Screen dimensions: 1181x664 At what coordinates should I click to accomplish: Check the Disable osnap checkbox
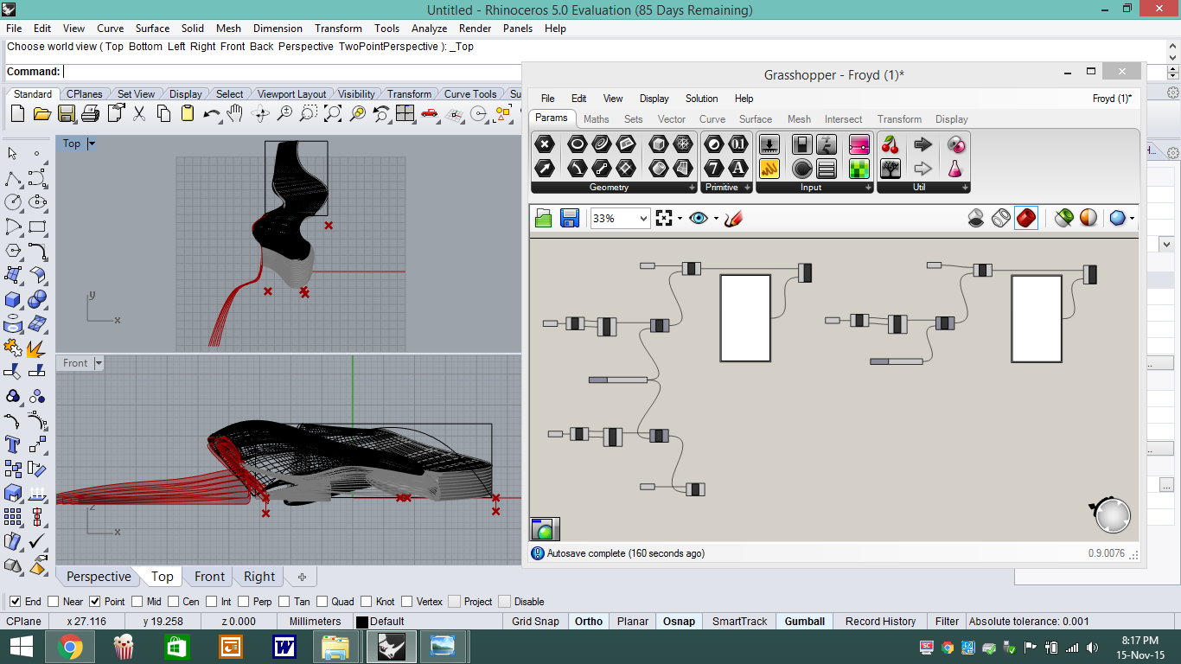point(505,601)
